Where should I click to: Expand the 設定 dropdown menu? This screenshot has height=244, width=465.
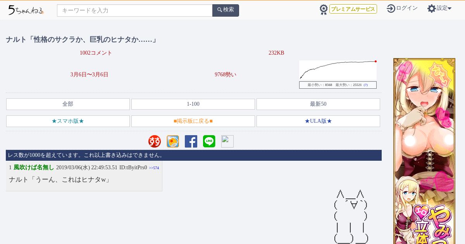444,8
